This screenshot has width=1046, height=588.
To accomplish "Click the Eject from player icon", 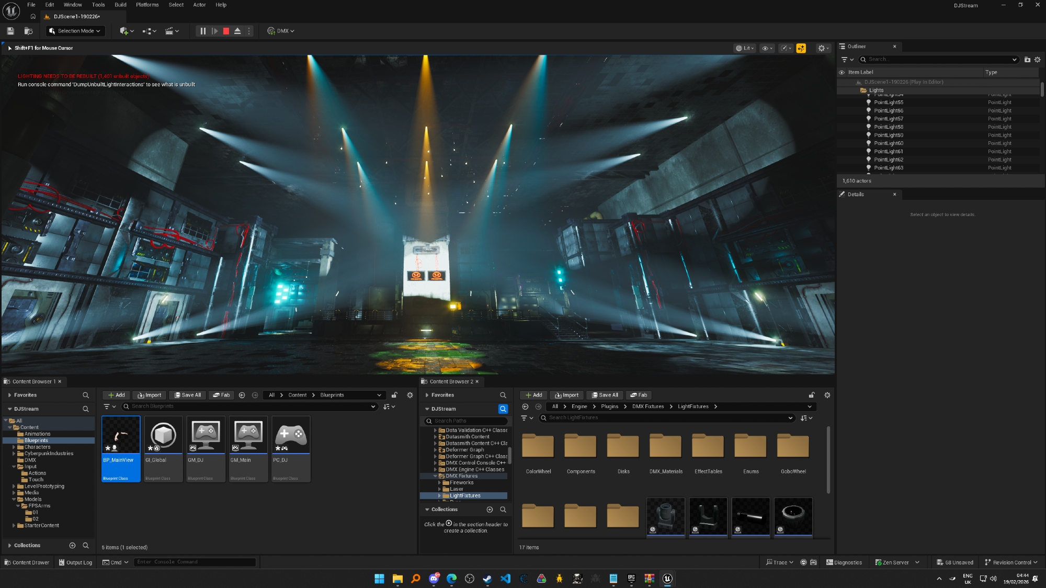I will (x=237, y=31).
